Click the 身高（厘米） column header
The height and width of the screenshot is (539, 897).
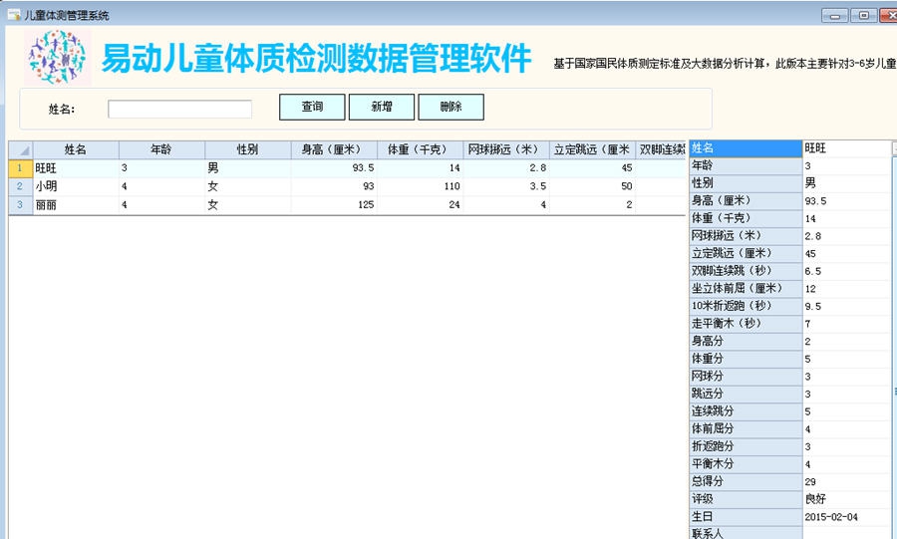coord(334,149)
